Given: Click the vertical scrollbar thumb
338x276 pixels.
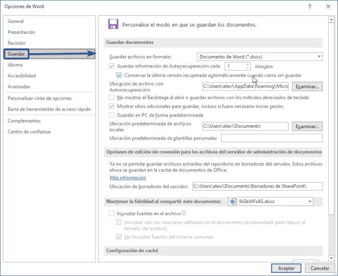Looking at the screenshot, I should tap(331, 118).
